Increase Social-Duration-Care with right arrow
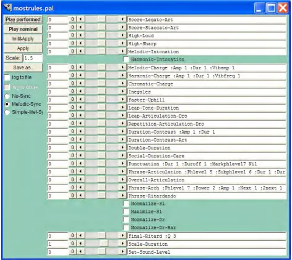 point(122,155)
